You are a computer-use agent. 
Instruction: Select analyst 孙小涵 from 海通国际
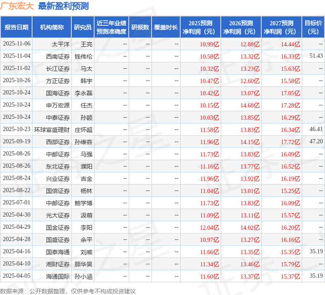pyautogui.click(x=84, y=276)
